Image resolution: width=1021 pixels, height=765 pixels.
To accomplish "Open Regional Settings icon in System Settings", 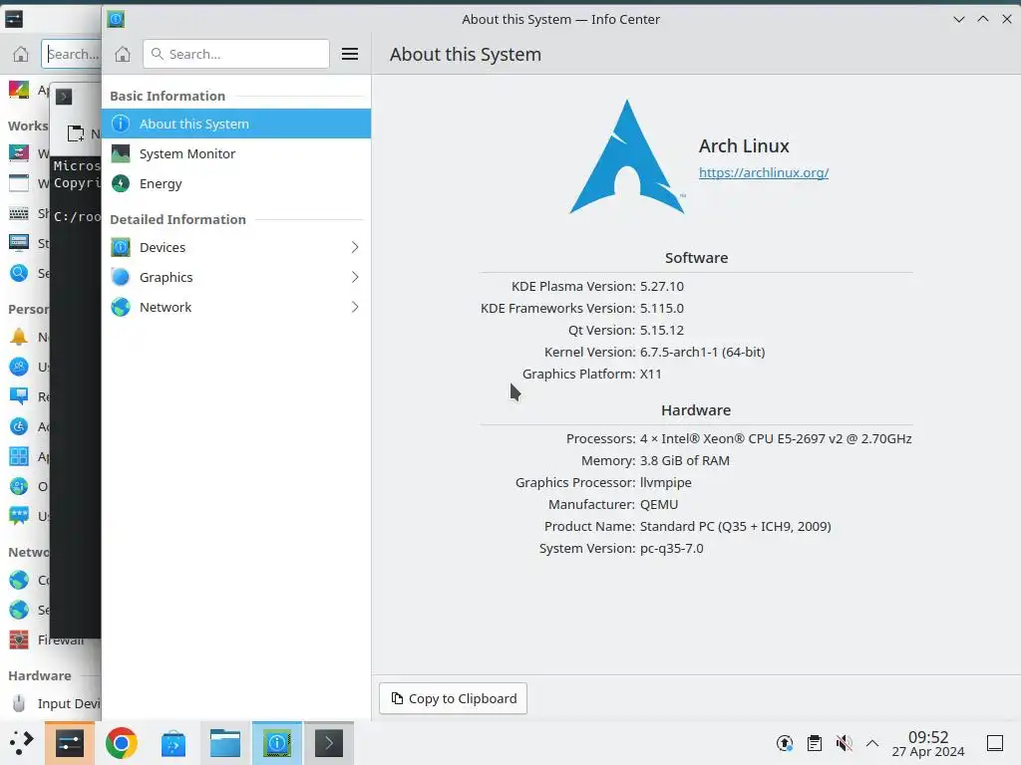I will click(x=19, y=396).
